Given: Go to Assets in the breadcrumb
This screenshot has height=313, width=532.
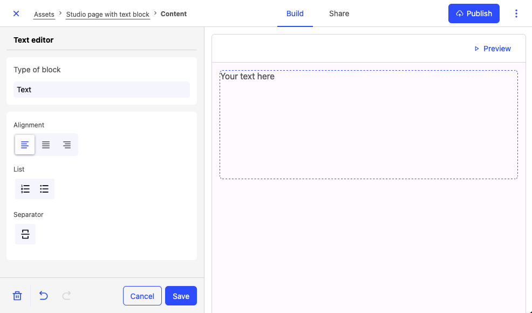Looking at the screenshot, I should 44,14.
